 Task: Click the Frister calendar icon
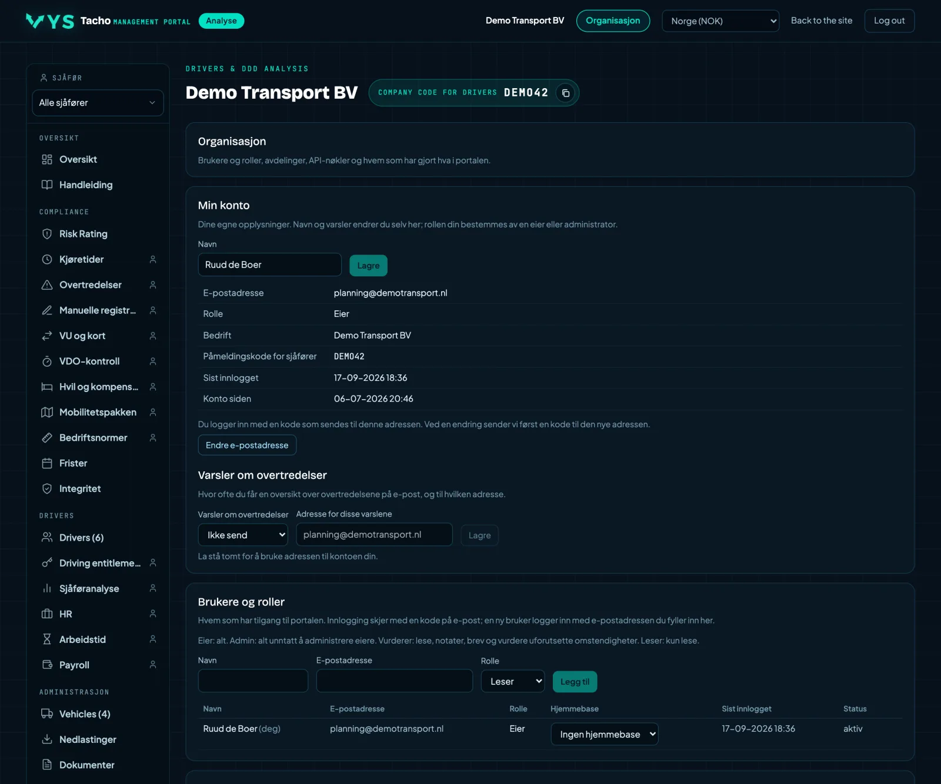[x=47, y=463]
